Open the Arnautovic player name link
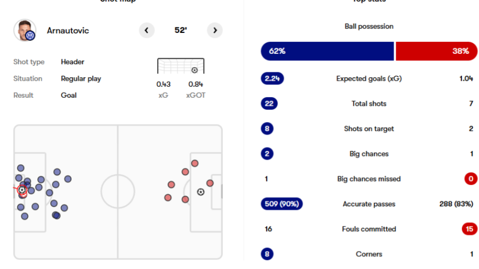The image size is (479, 269). click(68, 30)
